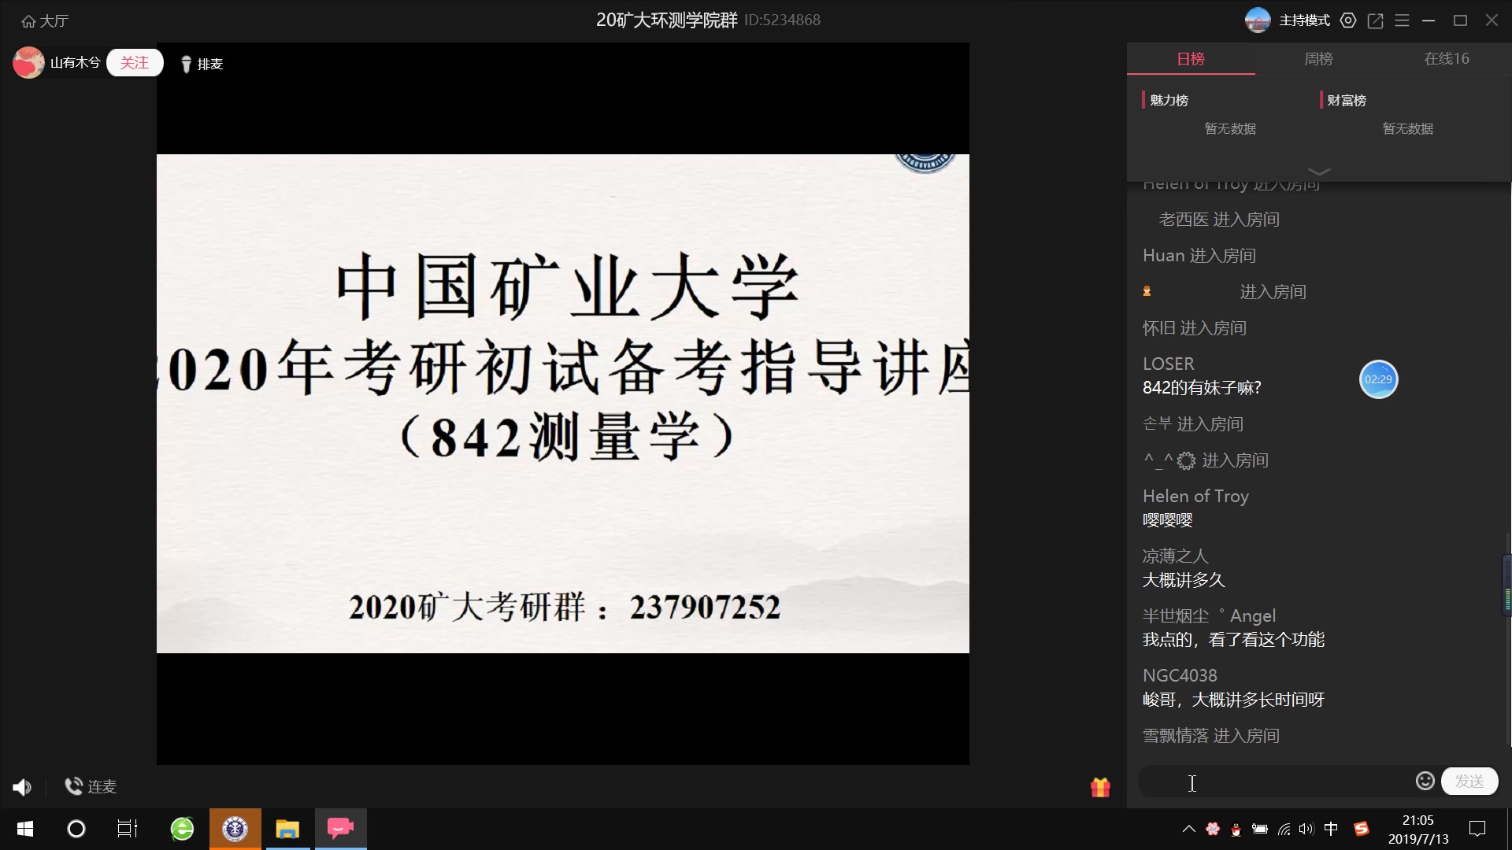Open the emoji picker smiley icon
Image resolution: width=1512 pixels, height=850 pixels.
tap(1425, 781)
